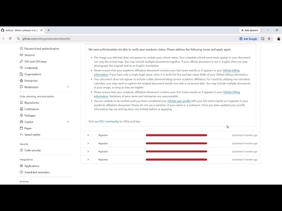Click the Enterprises globe icon
Image resolution: width=282 pixels, height=211 pixels.
tap(22, 81)
